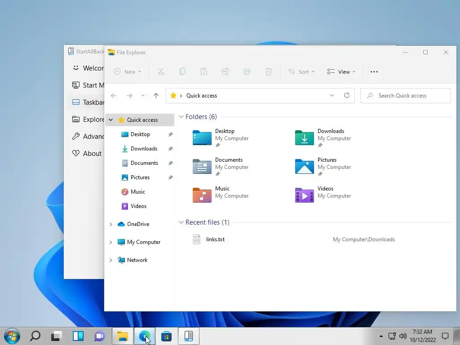Open Task View on the taskbar
This screenshot has height=345, width=460.
57,336
